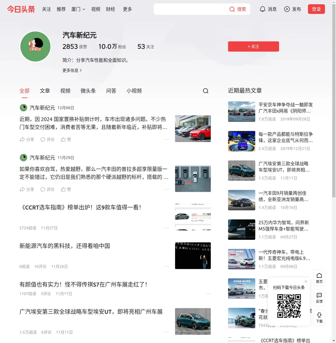Click the 反馈 feedback icon button
Viewport: 336px width, 343px height.
319,298
